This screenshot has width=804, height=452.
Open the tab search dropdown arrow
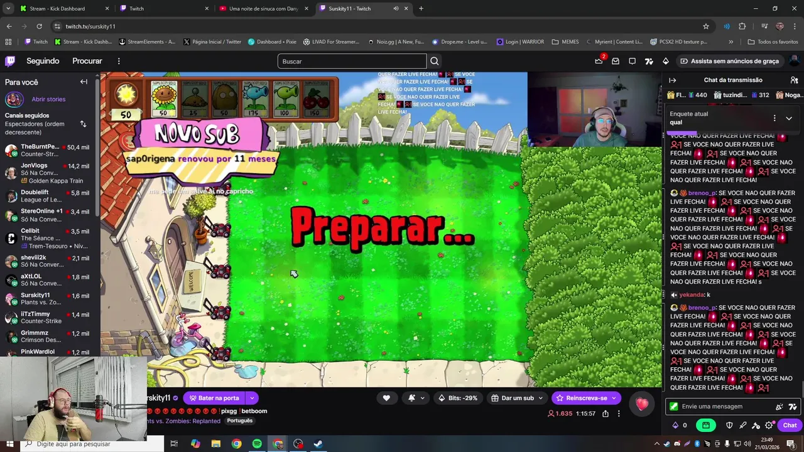(x=8, y=9)
